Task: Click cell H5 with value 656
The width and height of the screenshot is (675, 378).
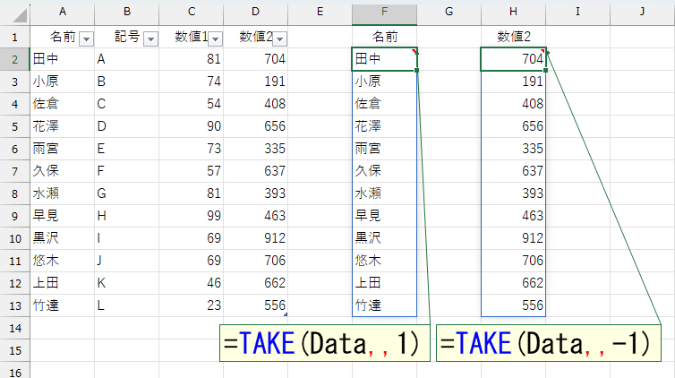Action: [513, 126]
